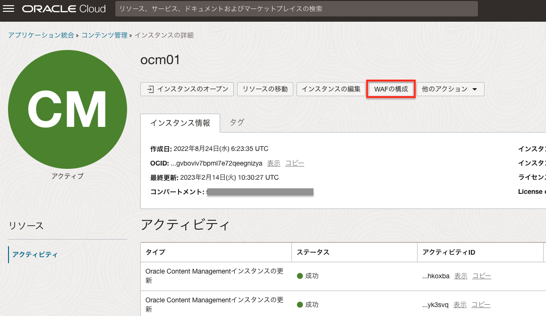Open the navigation hamburger menu
The image size is (546, 316).
click(x=9, y=8)
